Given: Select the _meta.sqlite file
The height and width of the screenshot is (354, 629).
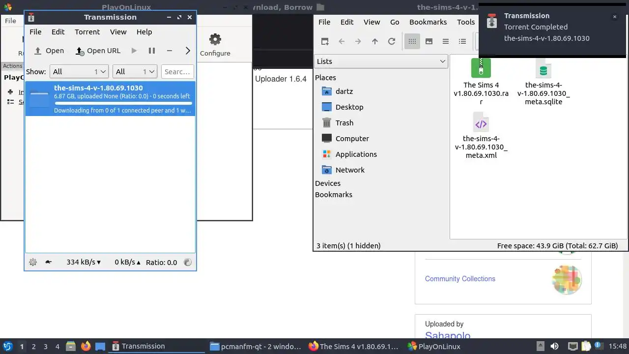Looking at the screenshot, I should (543, 82).
